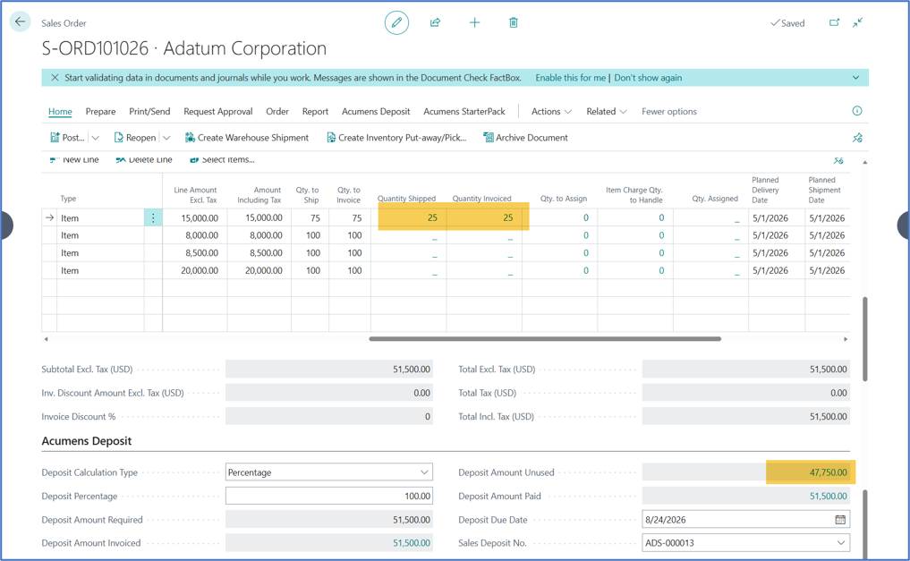The width and height of the screenshot is (910, 561).
Task: Expand the Actions dropdown
Action: click(x=551, y=111)
